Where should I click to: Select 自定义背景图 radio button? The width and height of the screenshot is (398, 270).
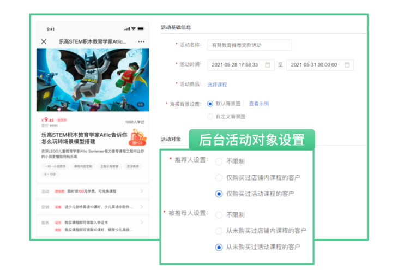coord(210,117)
